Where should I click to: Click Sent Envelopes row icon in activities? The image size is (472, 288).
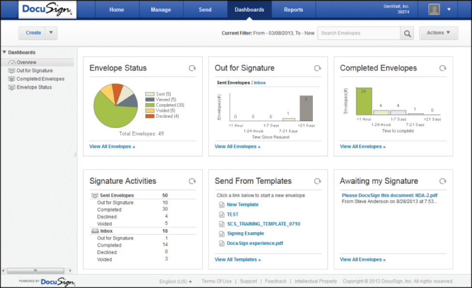(94, 195)
